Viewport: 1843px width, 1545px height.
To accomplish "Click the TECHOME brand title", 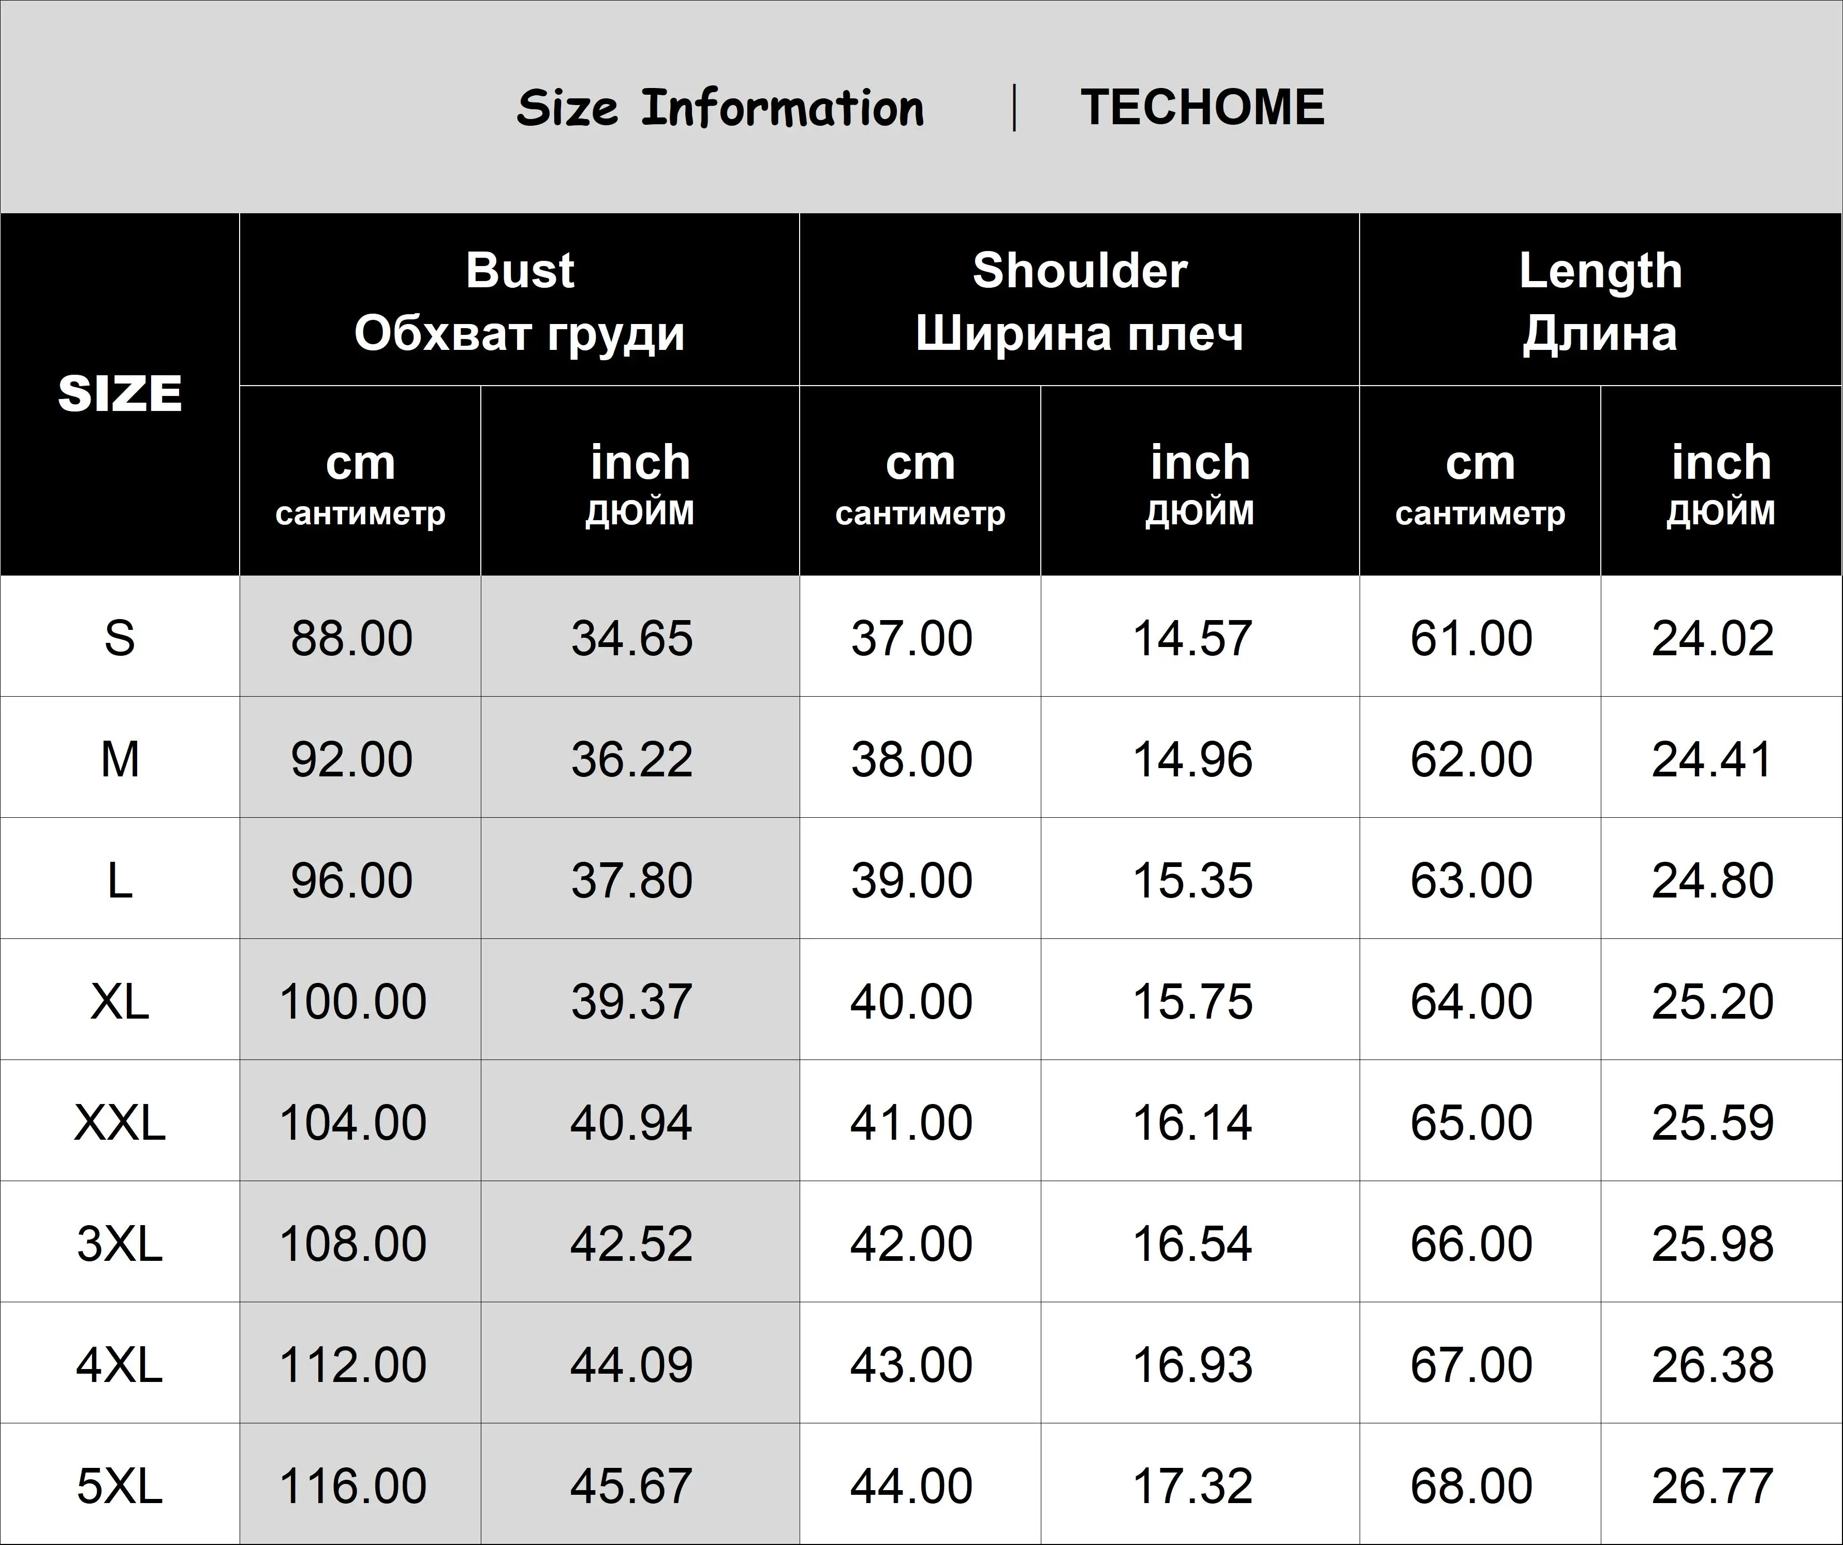I will click(x=1202, y=107).
